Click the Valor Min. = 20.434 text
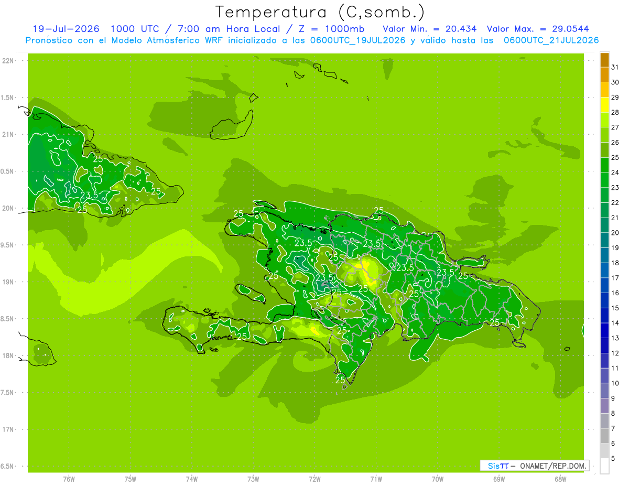The image size is (629, 486). tap(430, 29)
